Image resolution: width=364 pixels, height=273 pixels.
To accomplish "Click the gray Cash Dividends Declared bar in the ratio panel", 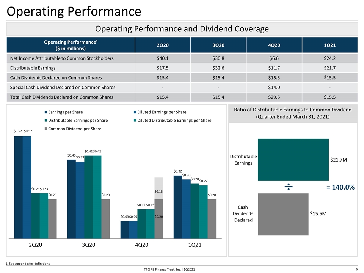I will coord(283,214).
